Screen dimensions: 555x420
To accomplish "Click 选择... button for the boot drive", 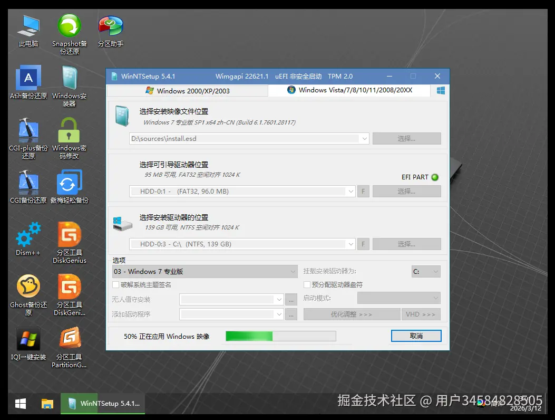I will click(x=407, y=192).
